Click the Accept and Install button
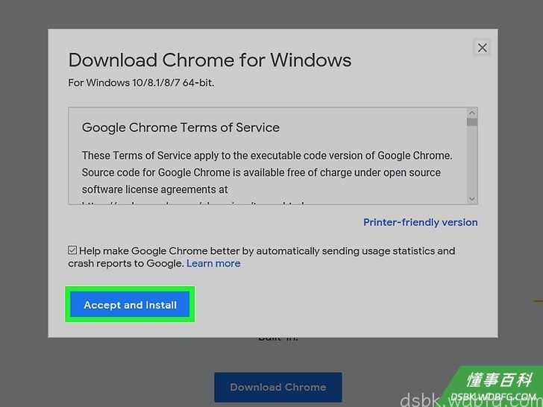 point(130,304)
